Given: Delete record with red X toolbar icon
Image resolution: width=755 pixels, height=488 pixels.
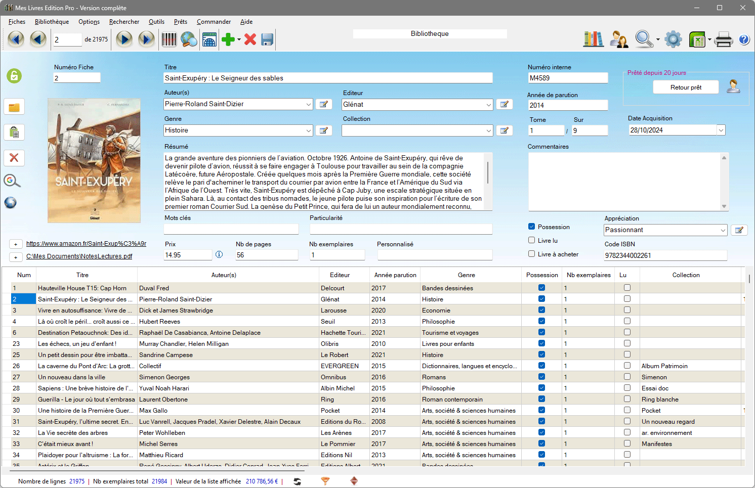Looking at the screenshot, I should pyautogui.click(x=250, y=39).
